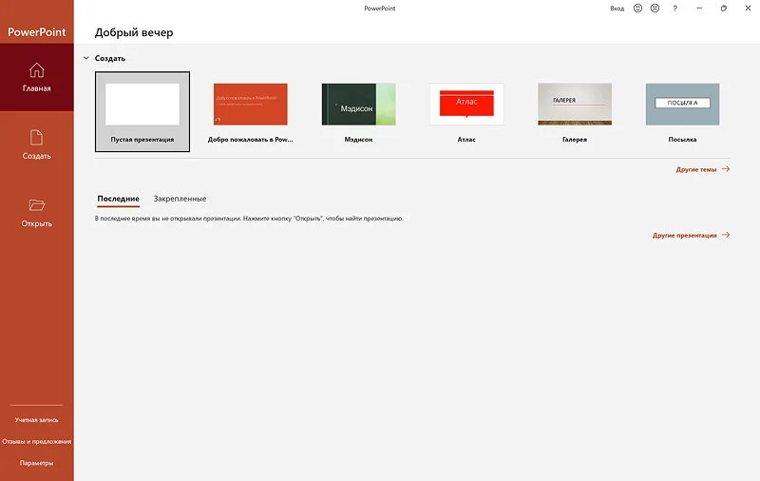
Task: Open Учетная запись in the sidebar
Action: coord(36,419)
